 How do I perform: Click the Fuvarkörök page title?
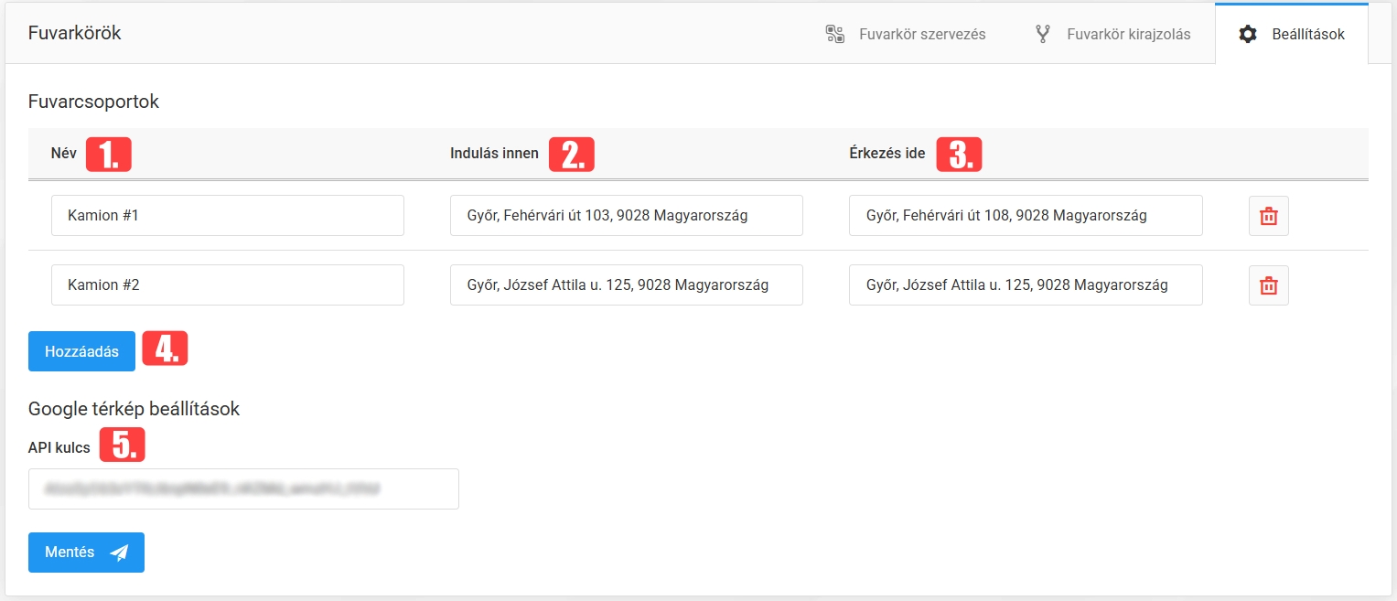(75, 34)
